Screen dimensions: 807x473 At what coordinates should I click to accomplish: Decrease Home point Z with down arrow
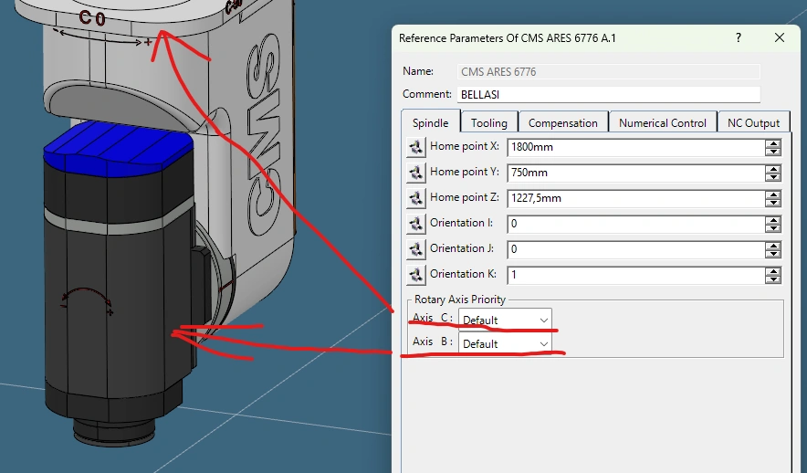[773, 203]
